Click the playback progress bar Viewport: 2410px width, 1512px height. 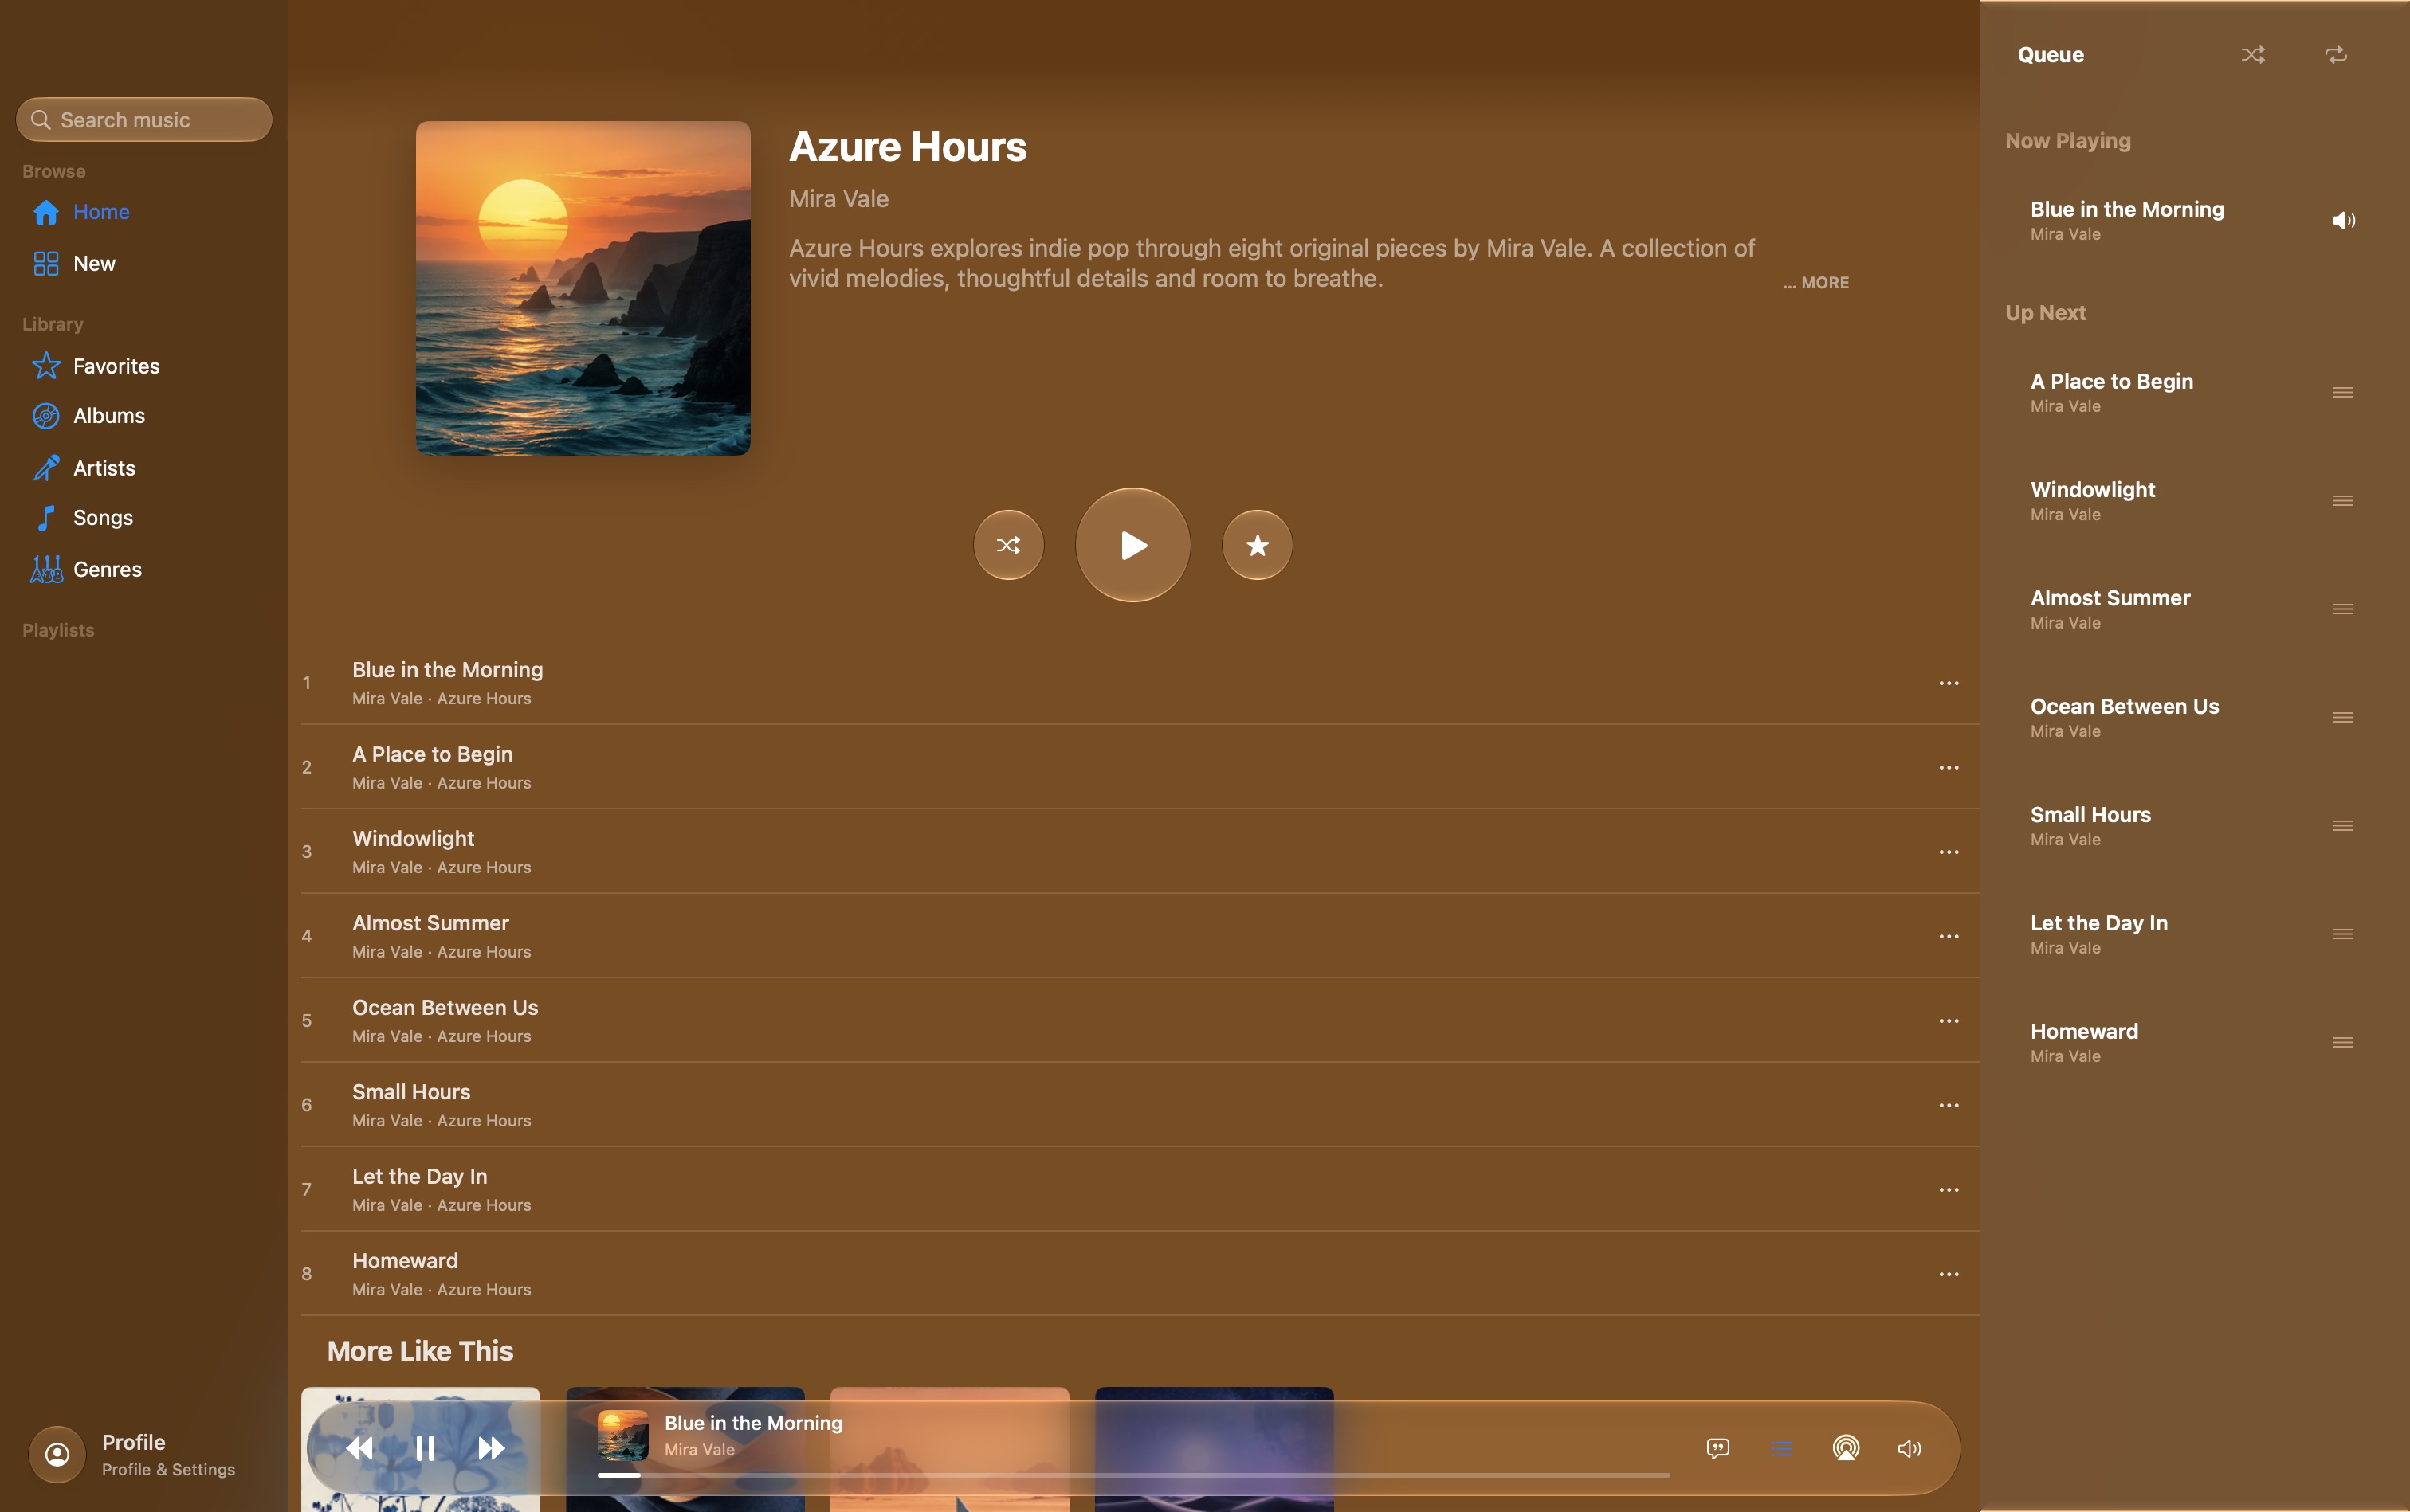1133,1475
